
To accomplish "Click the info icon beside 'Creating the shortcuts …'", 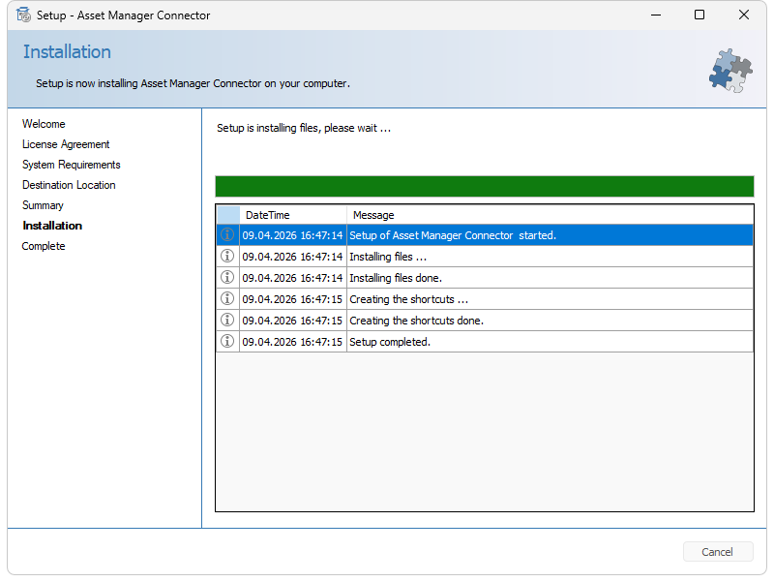I will pos(227,298).
